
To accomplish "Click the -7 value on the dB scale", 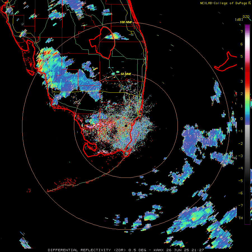I will pos(241,206).
